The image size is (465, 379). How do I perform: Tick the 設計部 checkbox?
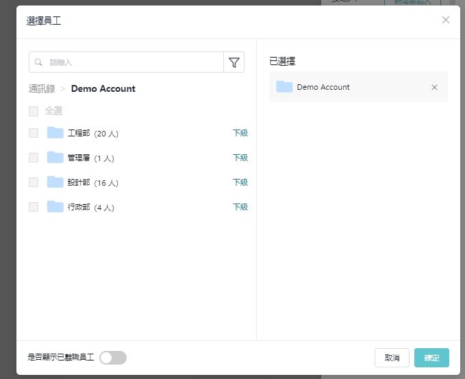click(34, 182)
